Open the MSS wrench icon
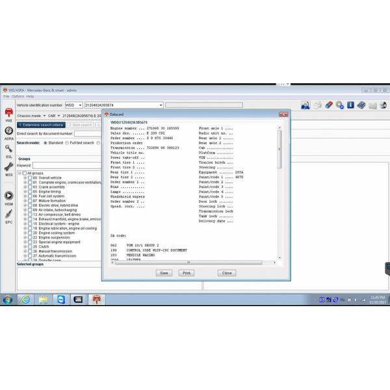390x390 pixels. (9, 168)
